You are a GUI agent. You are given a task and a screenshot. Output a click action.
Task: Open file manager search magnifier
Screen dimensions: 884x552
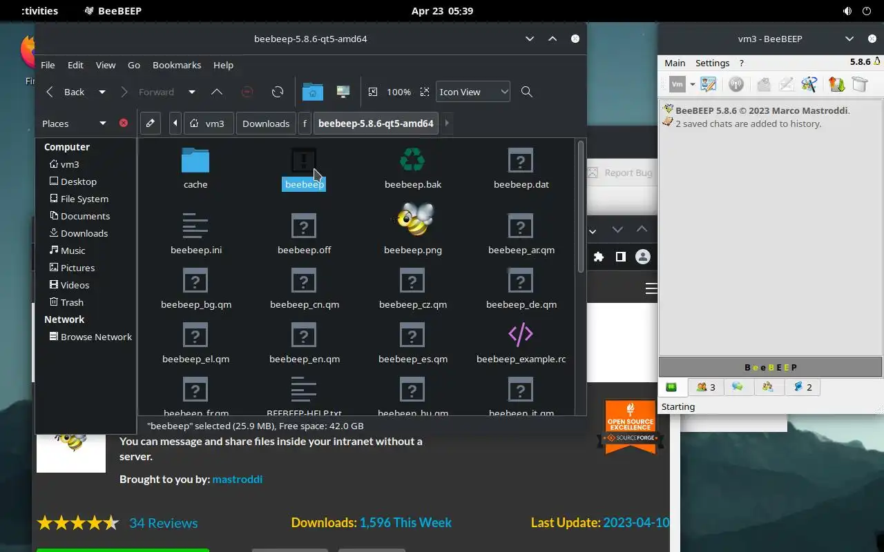[527, 92]
